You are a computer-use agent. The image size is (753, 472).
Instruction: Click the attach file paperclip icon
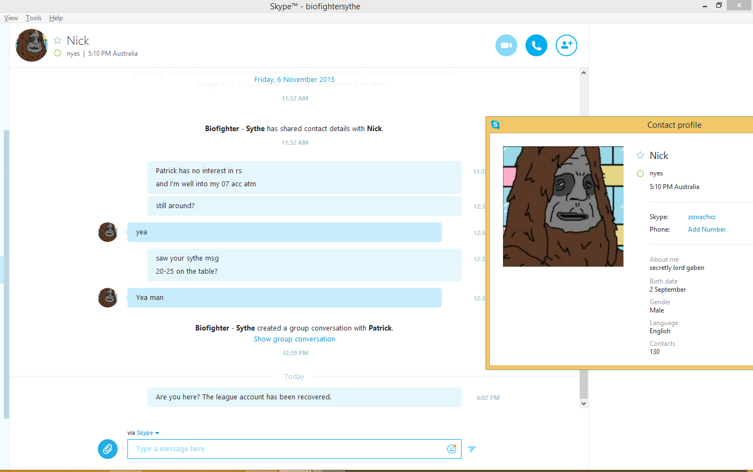pos(108,449)
